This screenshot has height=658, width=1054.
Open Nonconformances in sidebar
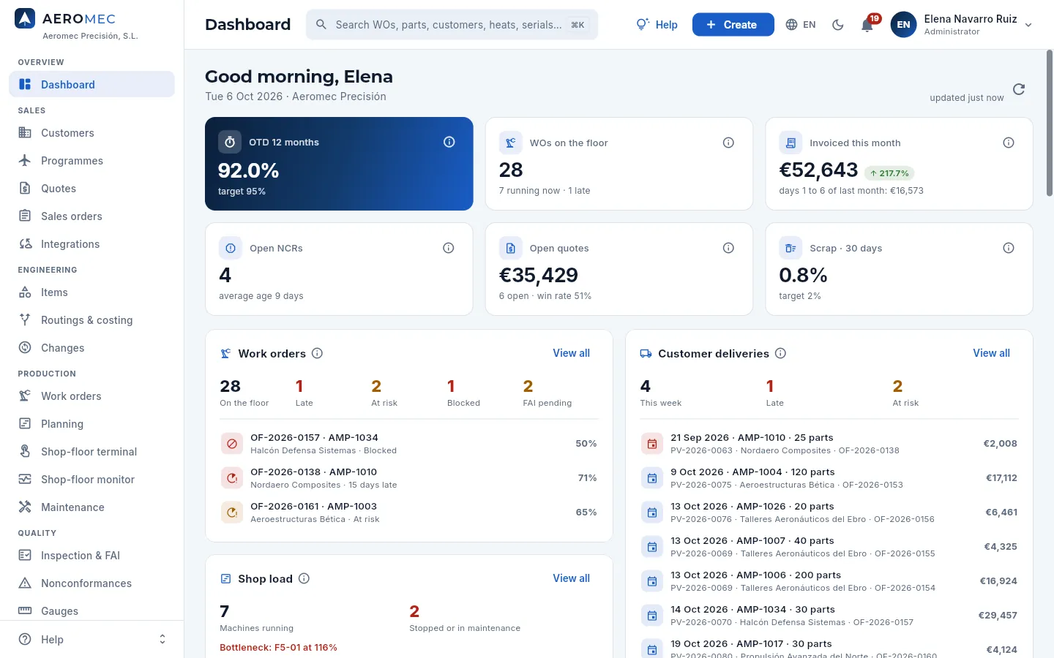92,583
